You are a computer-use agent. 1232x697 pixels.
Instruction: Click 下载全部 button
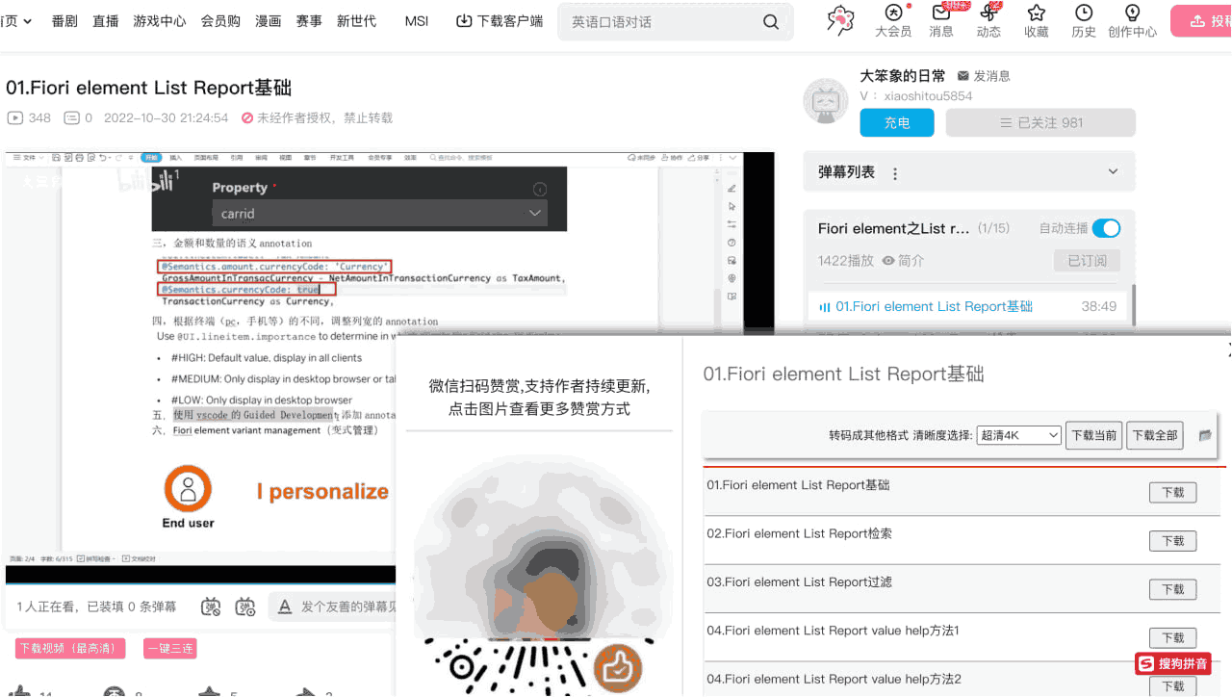tap(1155, 435)
